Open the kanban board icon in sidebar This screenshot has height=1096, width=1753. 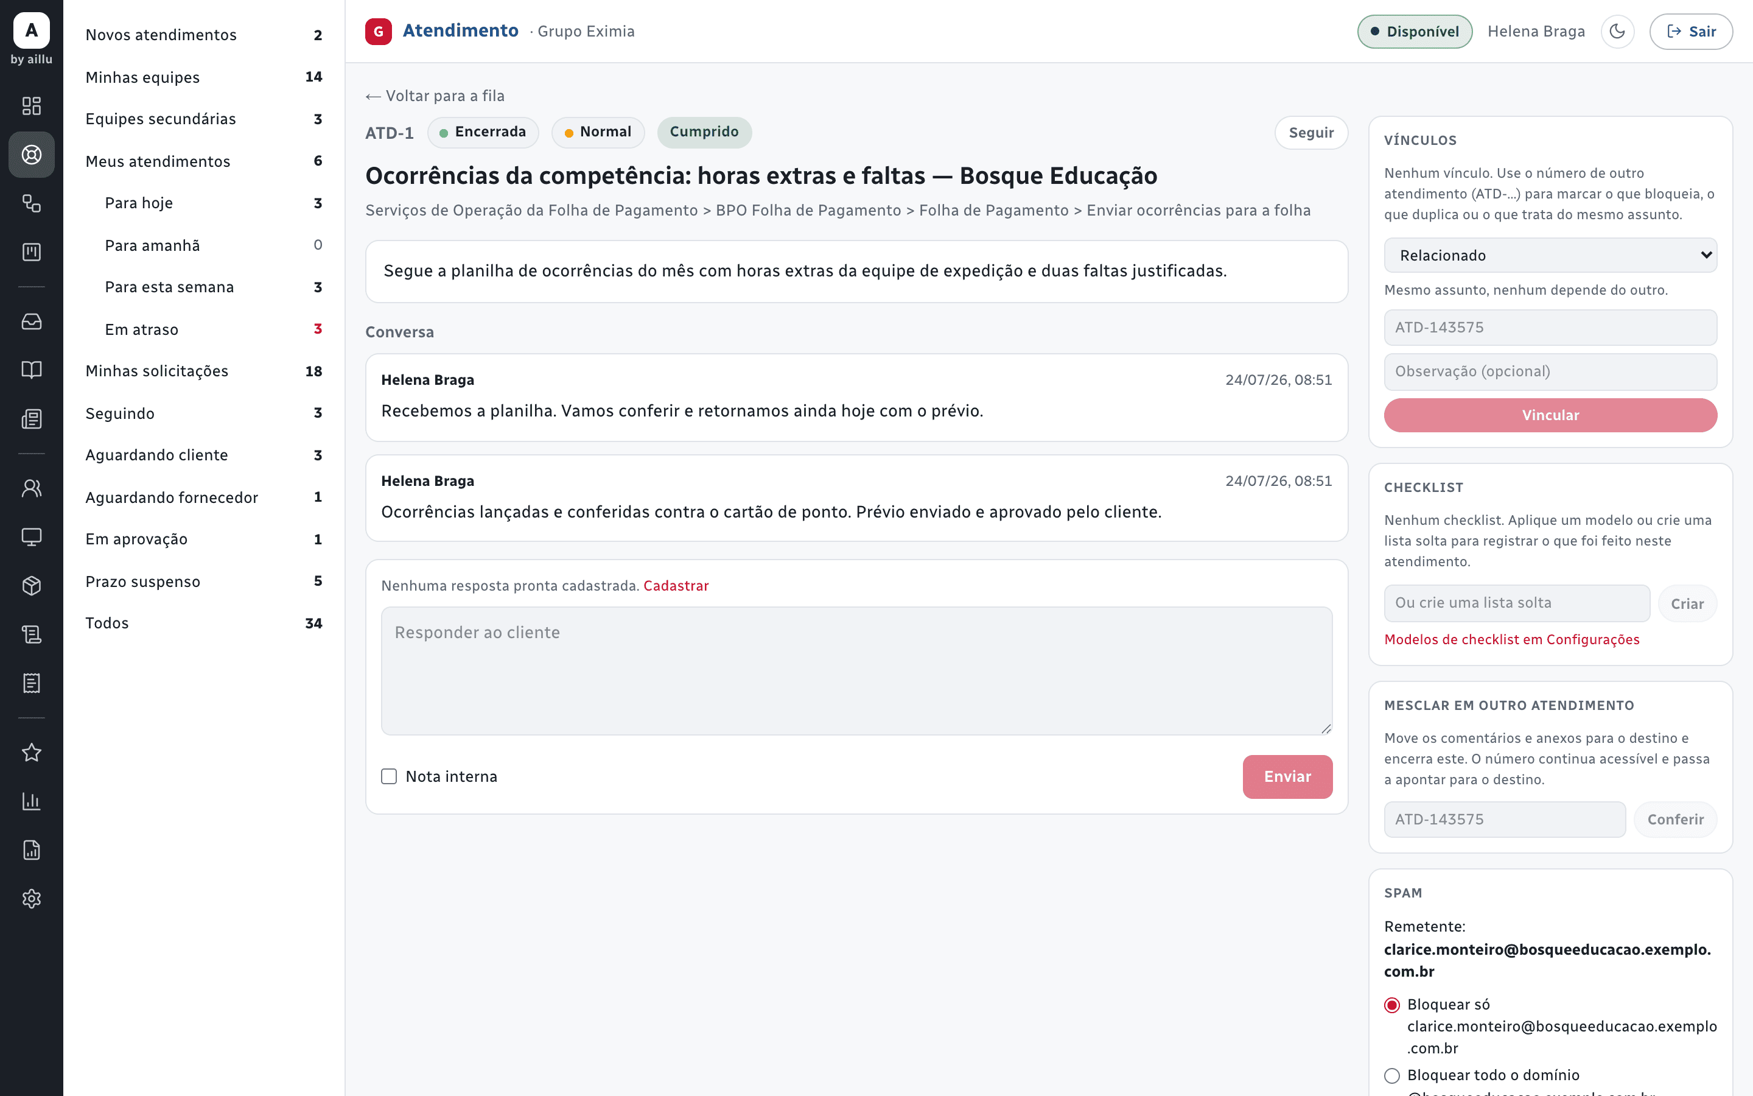[x=31, y=251]
